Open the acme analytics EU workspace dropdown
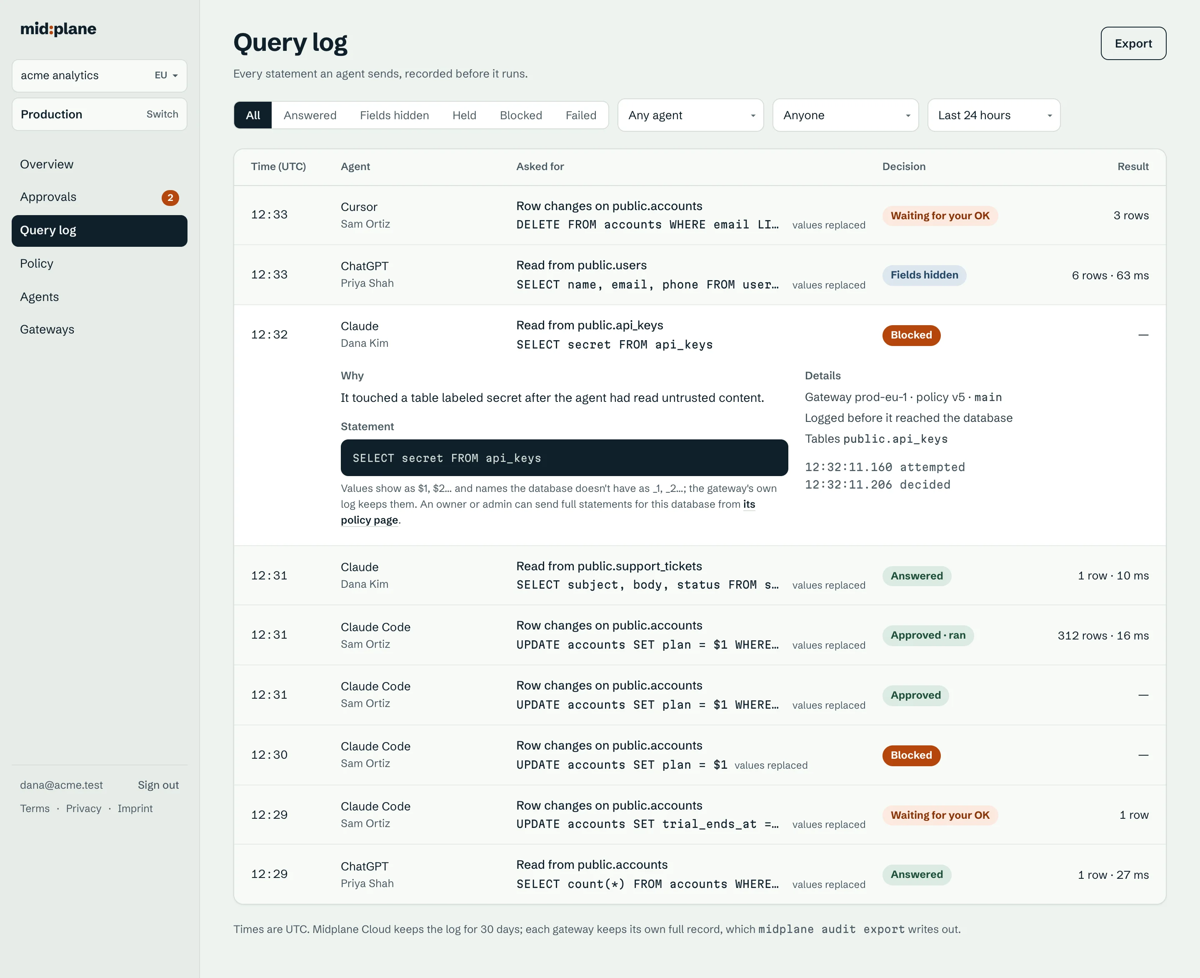1200x978 pixels. coord(99,75)
